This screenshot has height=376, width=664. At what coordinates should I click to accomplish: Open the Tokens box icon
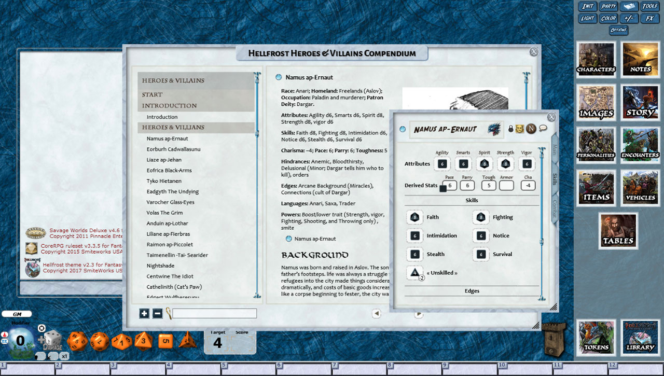tap(596, 338)
